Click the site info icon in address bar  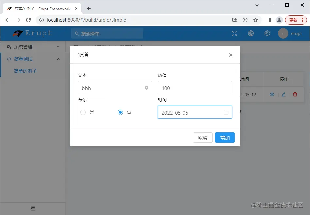pyautogui.click(x=41, y=20)
